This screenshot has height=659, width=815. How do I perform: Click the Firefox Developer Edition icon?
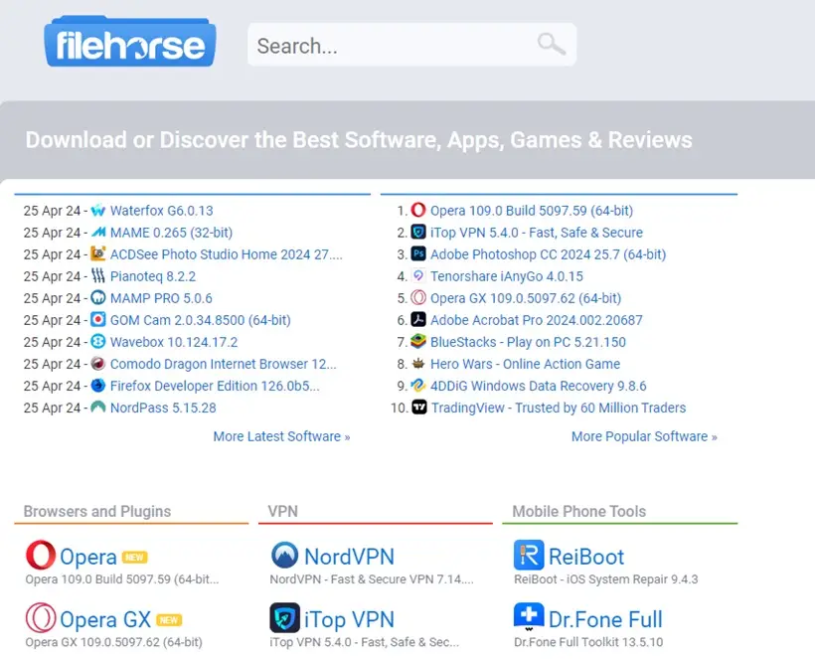(98, 385)
